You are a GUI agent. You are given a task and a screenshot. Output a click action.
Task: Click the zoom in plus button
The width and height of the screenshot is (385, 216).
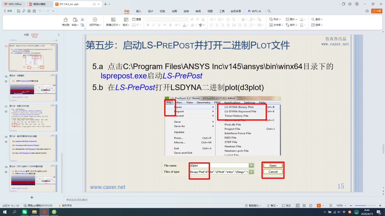(380, 205)
